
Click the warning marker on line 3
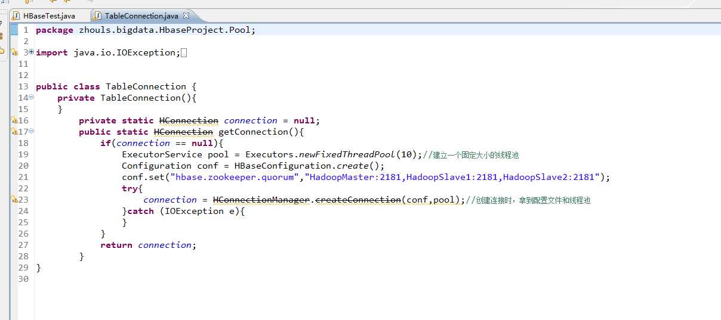[x=14, y=52]
